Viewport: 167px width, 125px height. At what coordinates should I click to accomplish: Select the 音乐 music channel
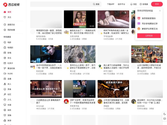point(9,58)
